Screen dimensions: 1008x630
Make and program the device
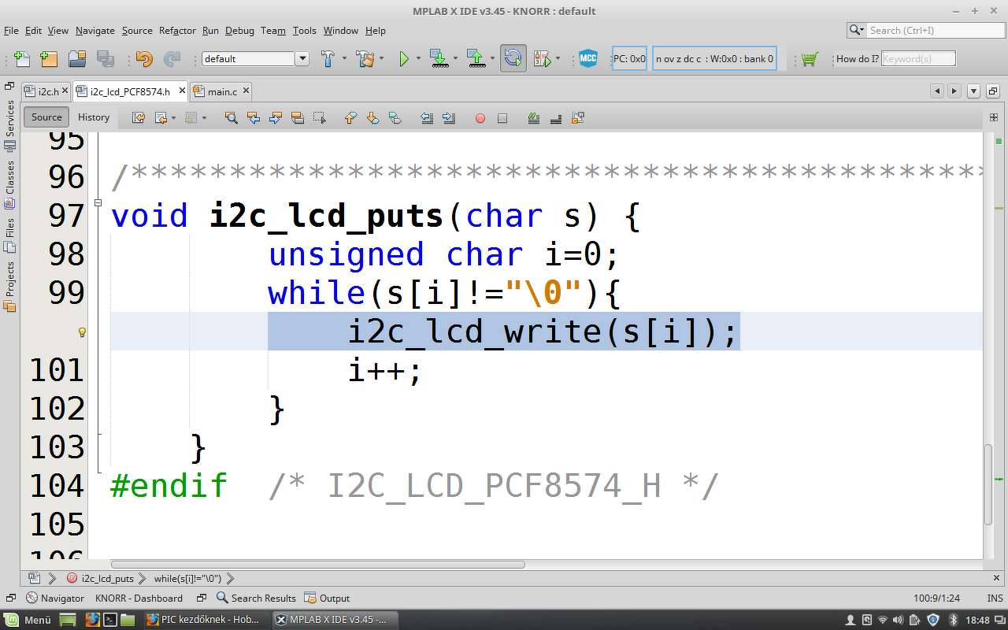(438, 58)
